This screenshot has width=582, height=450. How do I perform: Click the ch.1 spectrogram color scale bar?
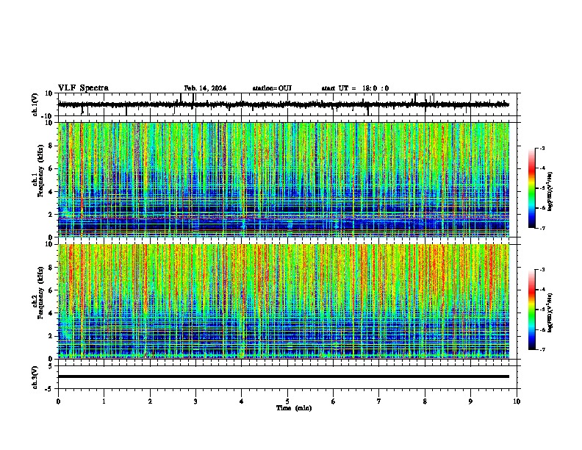[x=532, y=188]
